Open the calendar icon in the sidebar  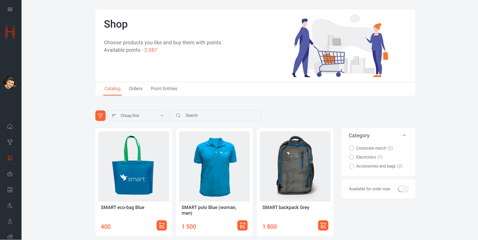pyautogui.click(x=10, y=190)
